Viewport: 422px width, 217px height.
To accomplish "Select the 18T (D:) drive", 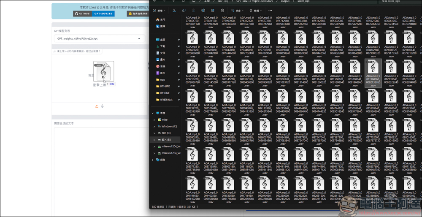I will [x=165, y=133].
